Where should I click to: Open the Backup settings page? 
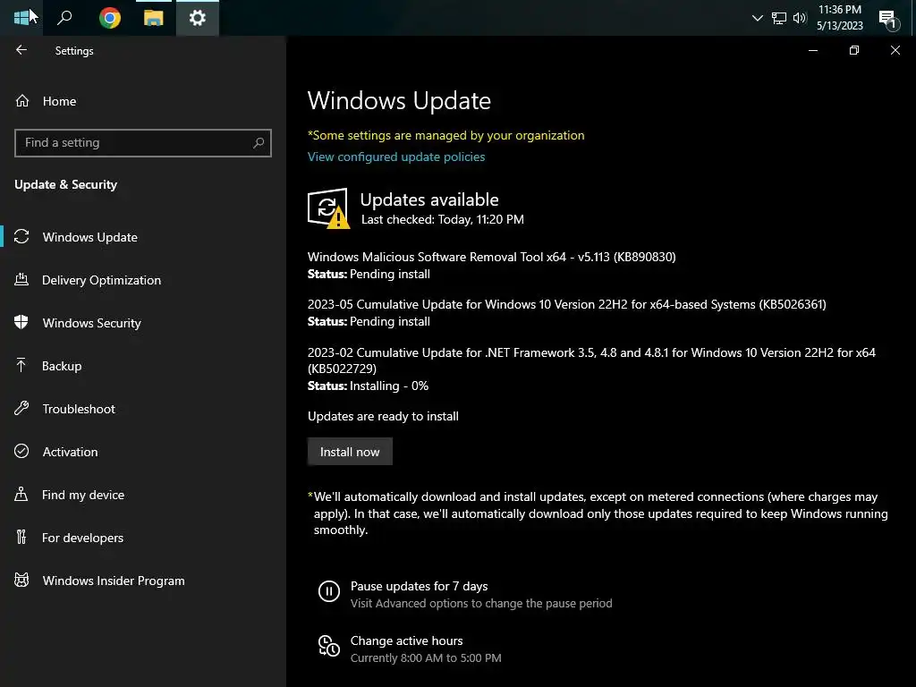pos(62,366)
